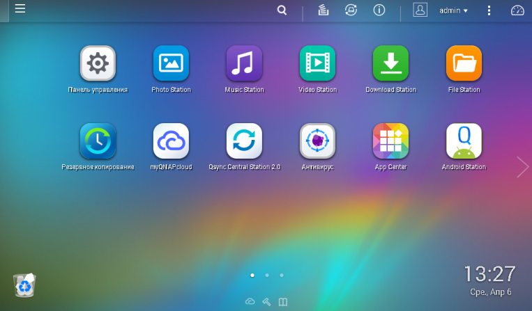Image resolution: width=532 pixels, height=311 pixels.
Task: Open external devices icon
Action: coord(351,10)
